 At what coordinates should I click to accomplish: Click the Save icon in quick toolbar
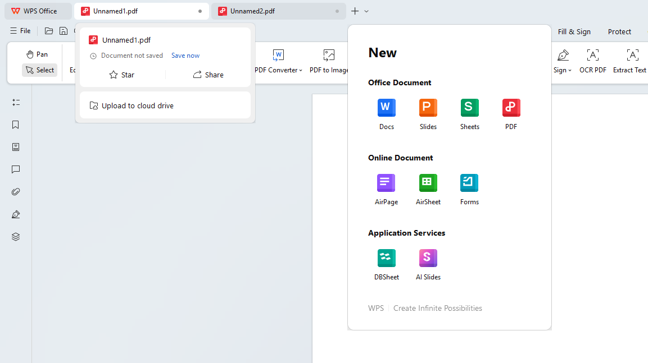tap(64, 31)
